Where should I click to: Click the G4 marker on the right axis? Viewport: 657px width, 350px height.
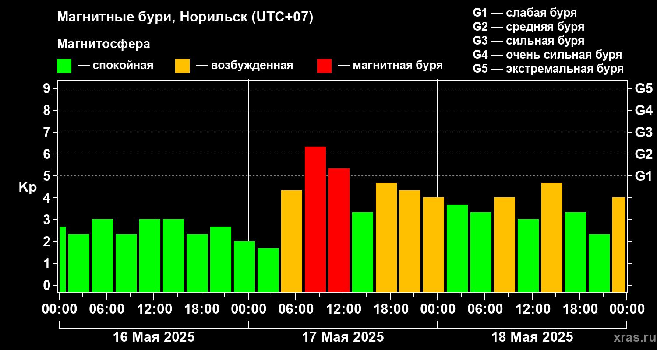coord(643,110)
